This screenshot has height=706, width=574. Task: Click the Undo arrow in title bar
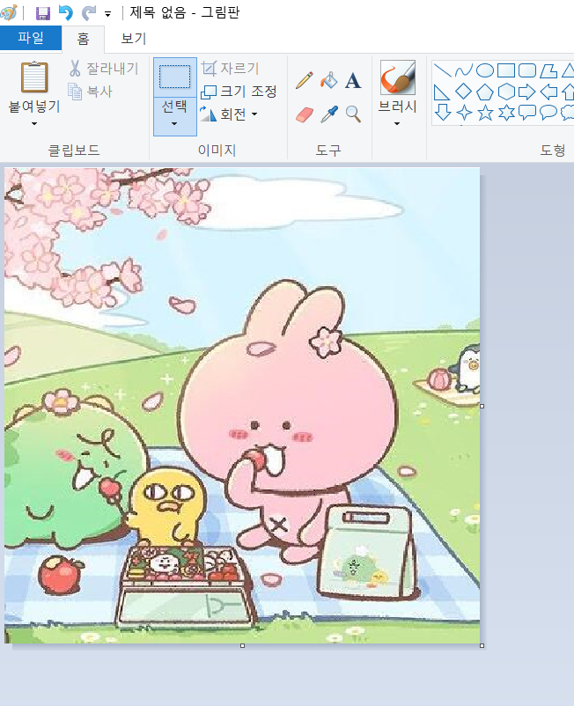(66, 13)
